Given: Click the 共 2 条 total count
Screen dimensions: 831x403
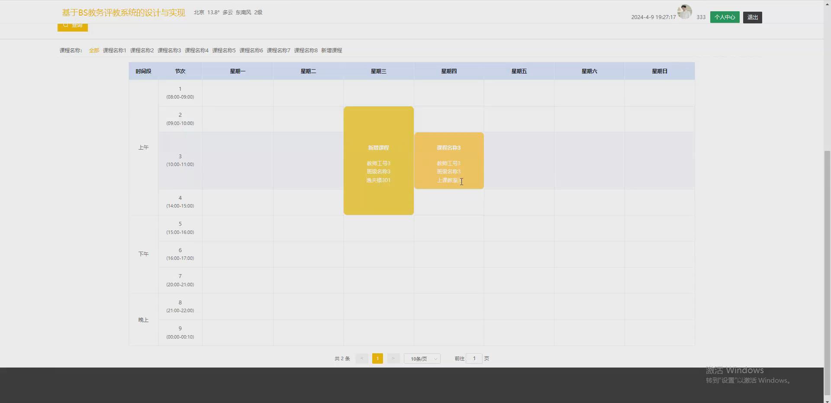Looking at the screenshot, I should pos(342,358).
